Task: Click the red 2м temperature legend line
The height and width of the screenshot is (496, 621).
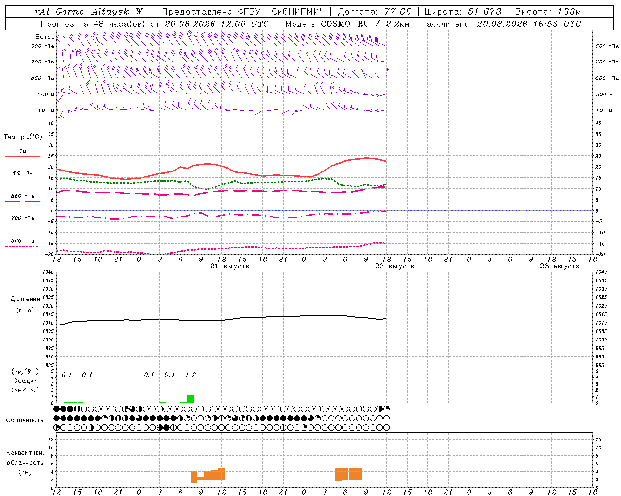Action: coord(22,156)
